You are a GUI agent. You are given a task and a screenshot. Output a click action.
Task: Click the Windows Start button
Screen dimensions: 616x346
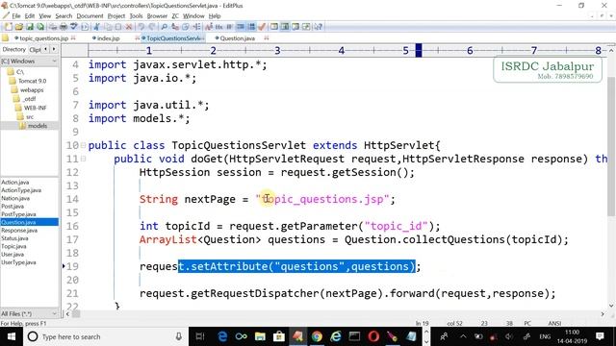click(x=11, y=336)
